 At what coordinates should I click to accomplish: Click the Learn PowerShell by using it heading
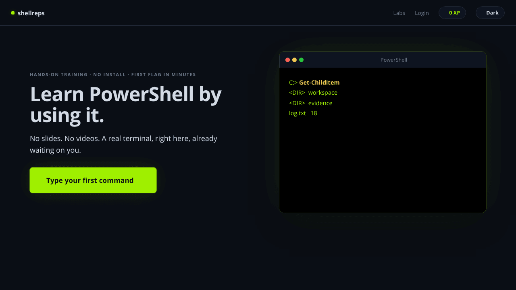click(126, 105)
